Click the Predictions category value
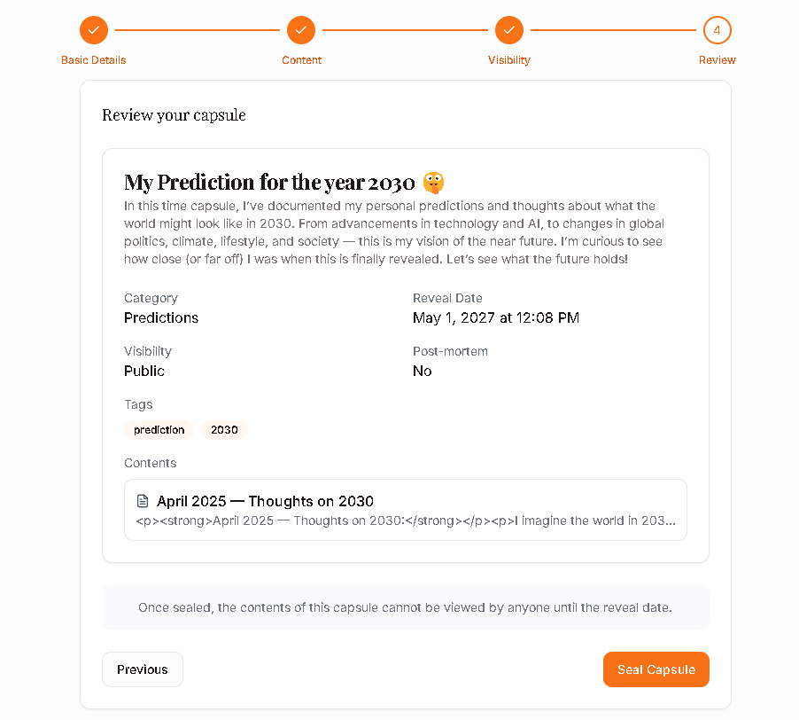The width and height of the screenshot is (799, 720). [x=161, y=317]
